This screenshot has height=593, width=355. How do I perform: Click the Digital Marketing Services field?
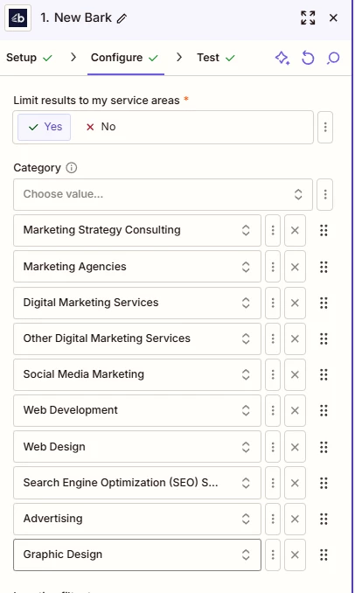(x=137, y=303)
